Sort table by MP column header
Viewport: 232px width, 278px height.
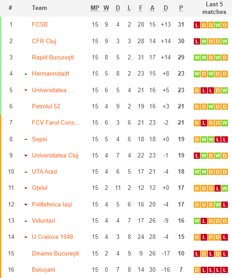click(95, 8)
